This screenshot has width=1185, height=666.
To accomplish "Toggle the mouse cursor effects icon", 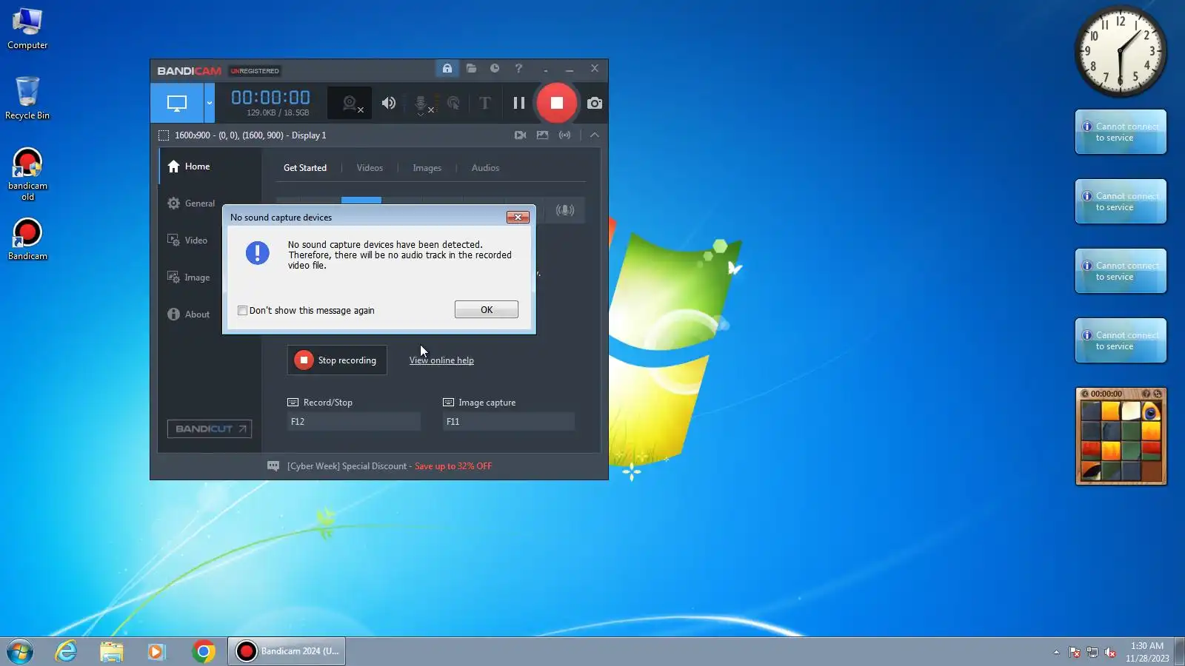I will coord(453,103).
